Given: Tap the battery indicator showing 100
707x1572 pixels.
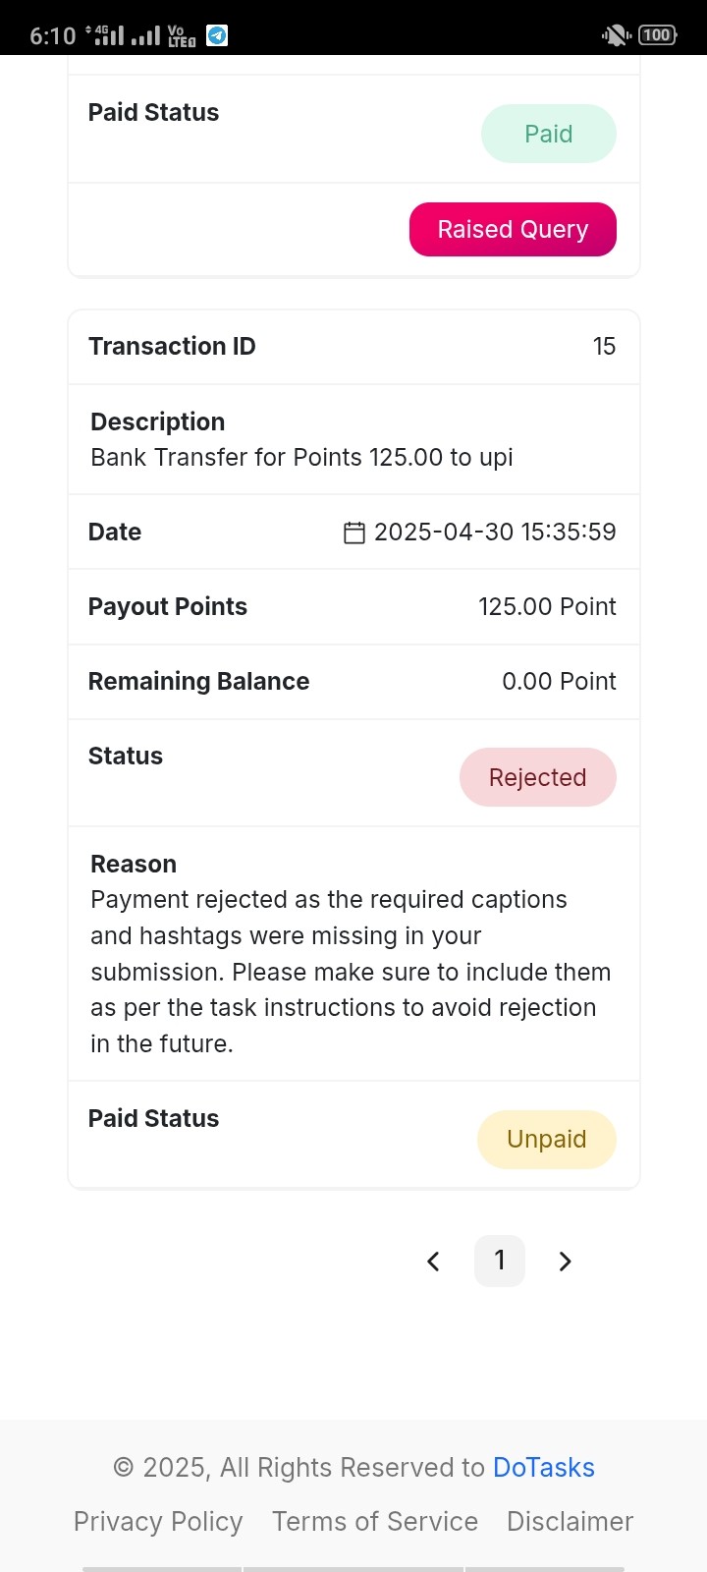Looking at the screenshot, I should pos(657,35).
